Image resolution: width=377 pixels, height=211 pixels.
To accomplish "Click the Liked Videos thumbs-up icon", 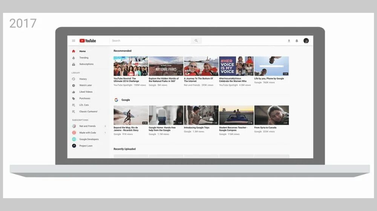I will pyautogui.click(x=74, y=92).
